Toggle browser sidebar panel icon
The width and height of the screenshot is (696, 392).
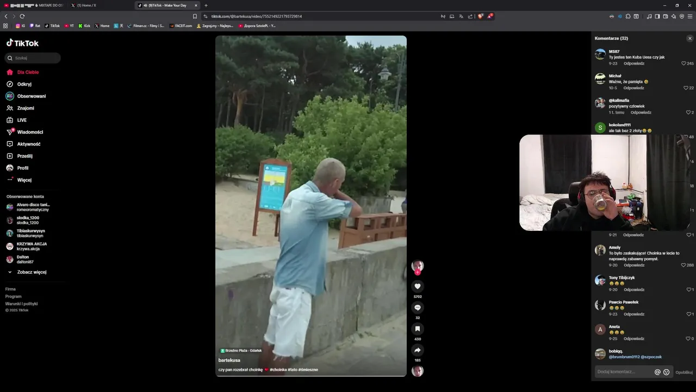click(657, 16)
